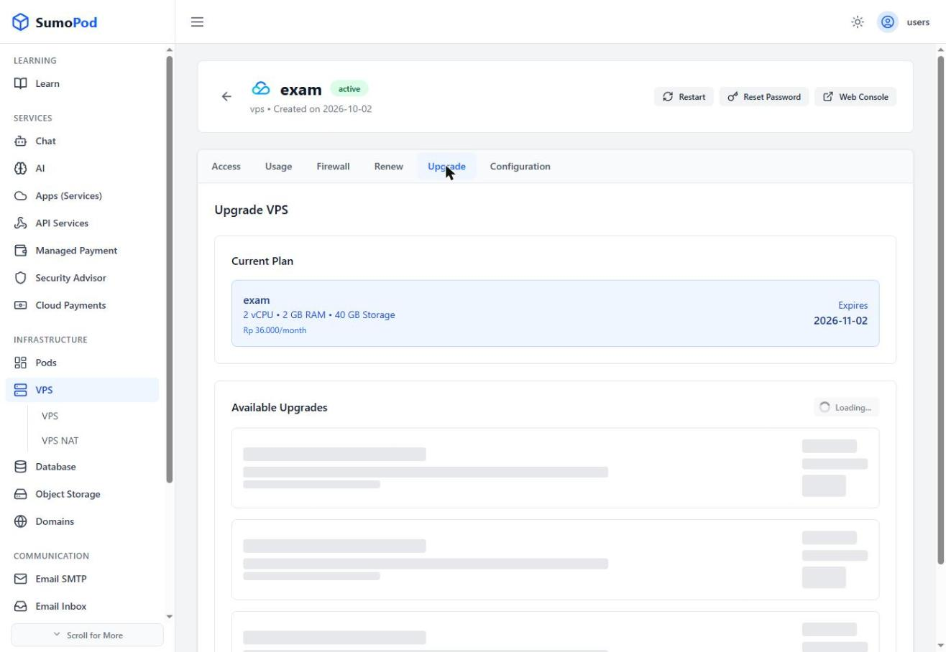Click the current plan exam card
This screenshot has height=652, width=946.
[x=555, y=314]
